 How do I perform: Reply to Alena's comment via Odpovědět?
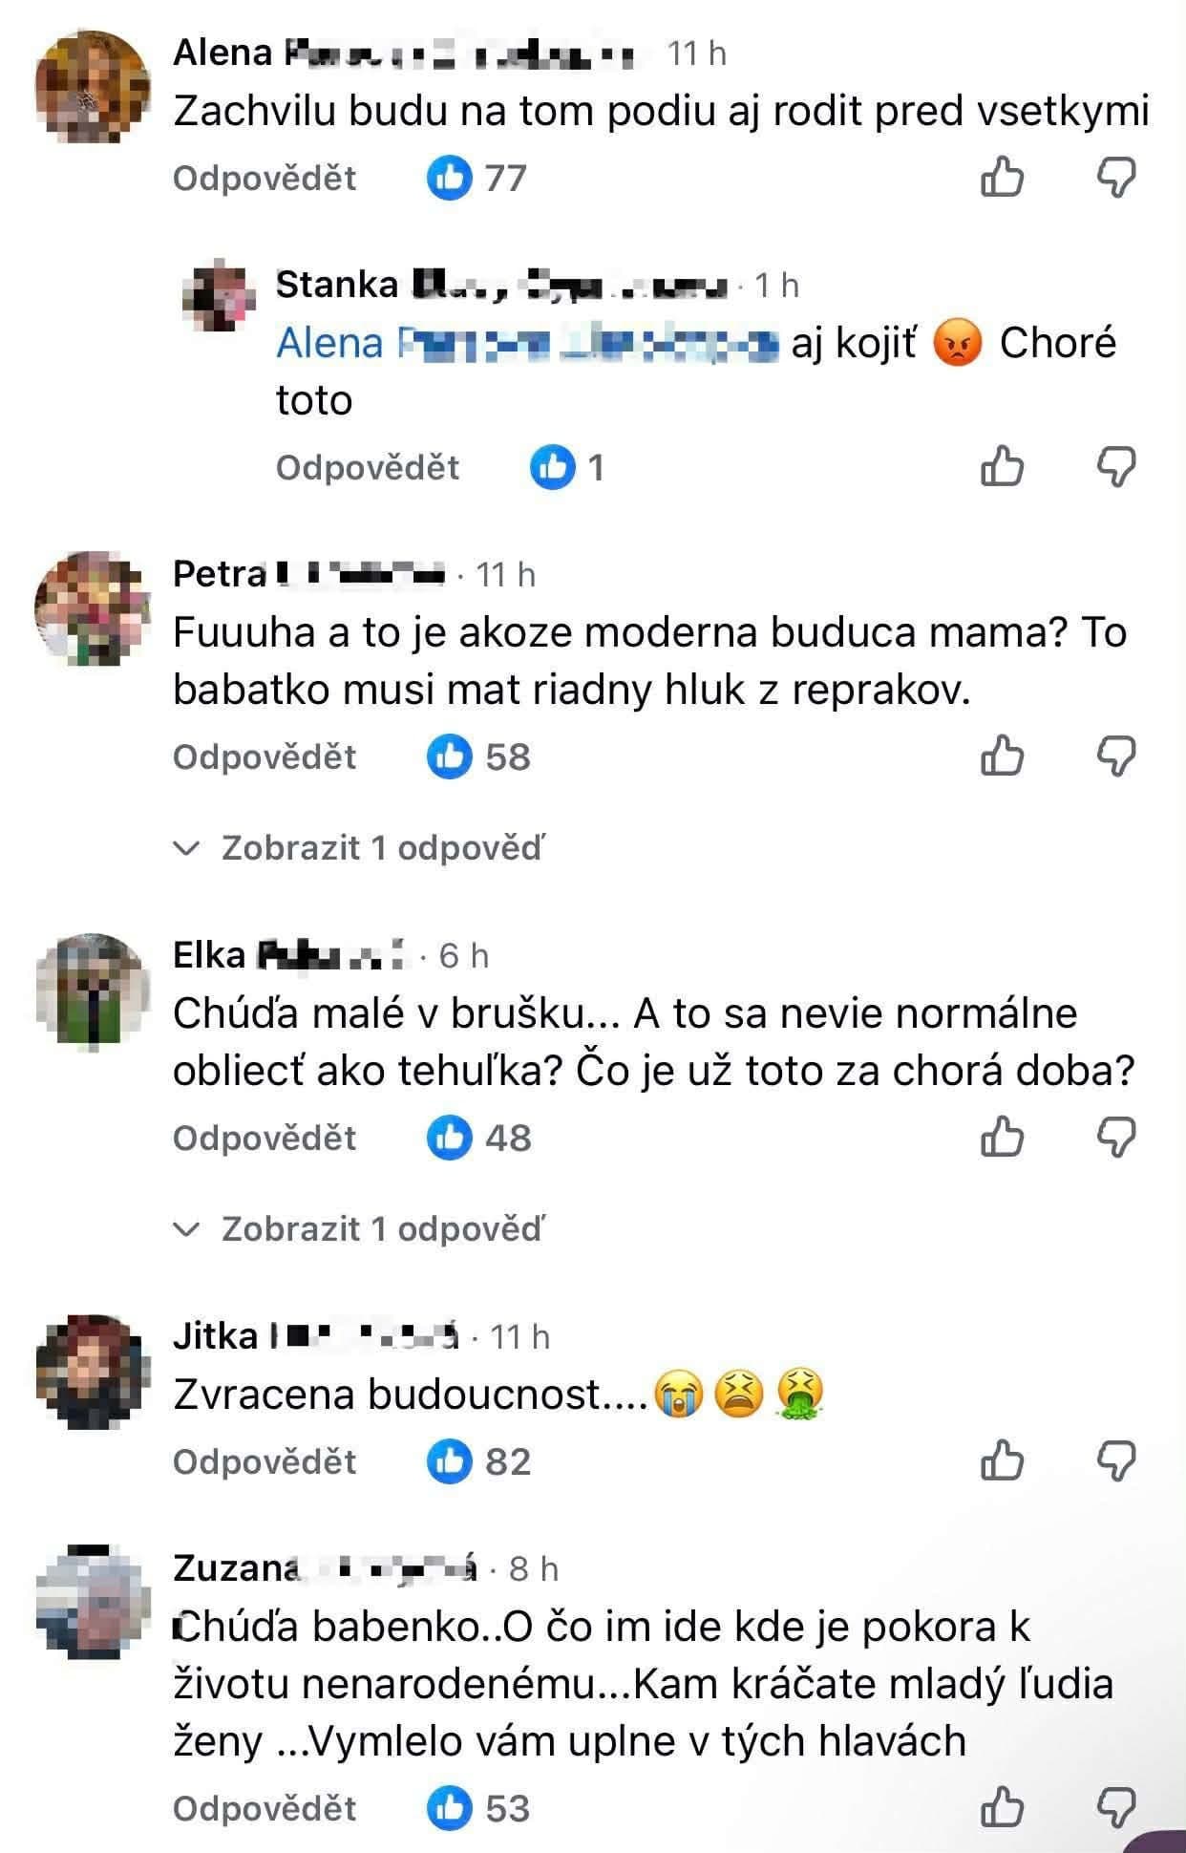coord(265,178)
